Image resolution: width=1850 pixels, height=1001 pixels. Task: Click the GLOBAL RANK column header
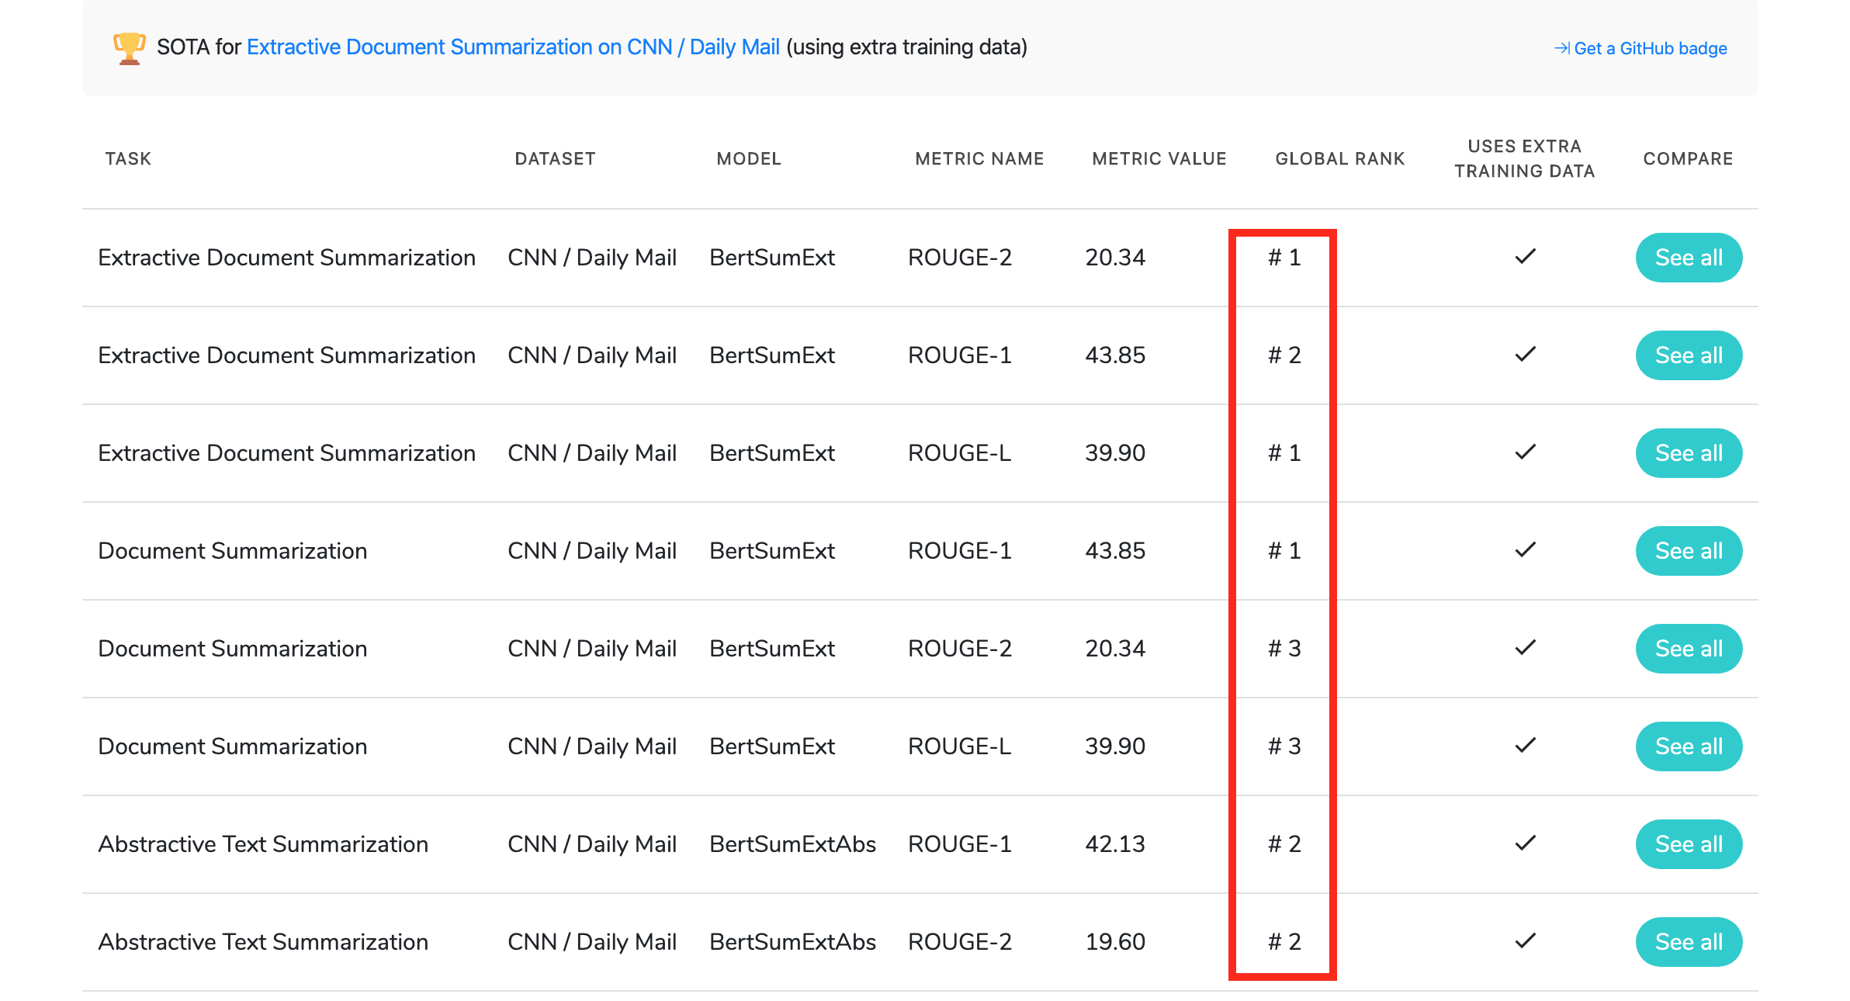coord(1339,158)
